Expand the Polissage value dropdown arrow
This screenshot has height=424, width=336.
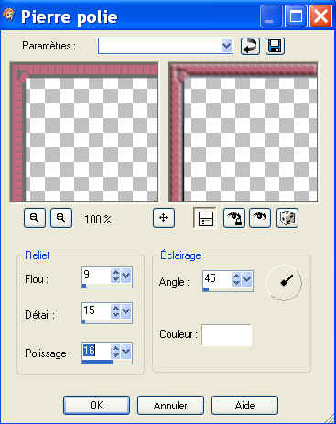[x=126, y=352]
